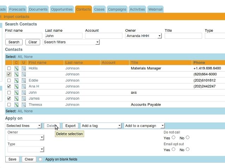Screen dimensions: 225x168
Task: Click the Search button
Action: [x=14, y=42]
